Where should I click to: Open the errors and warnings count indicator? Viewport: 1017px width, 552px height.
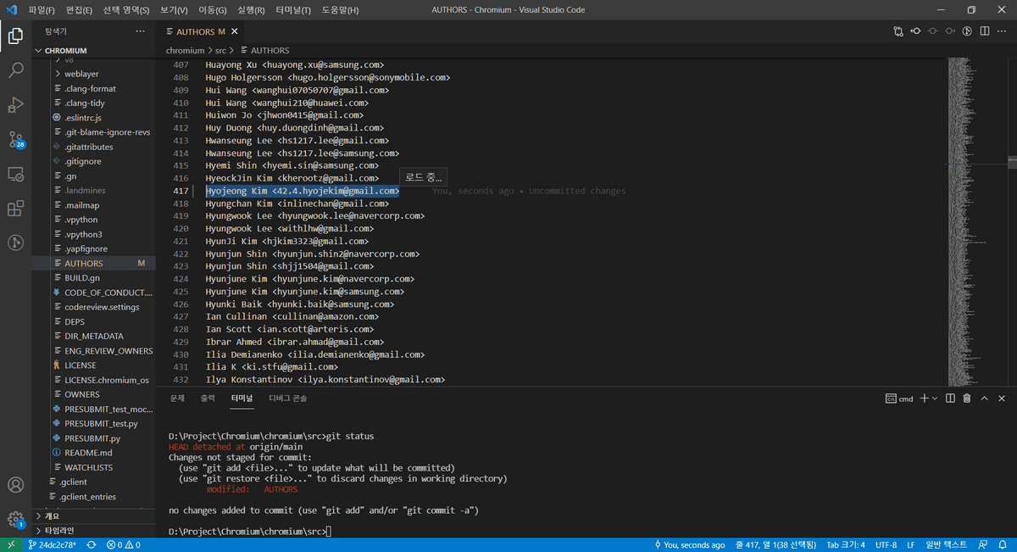[123, 544]
